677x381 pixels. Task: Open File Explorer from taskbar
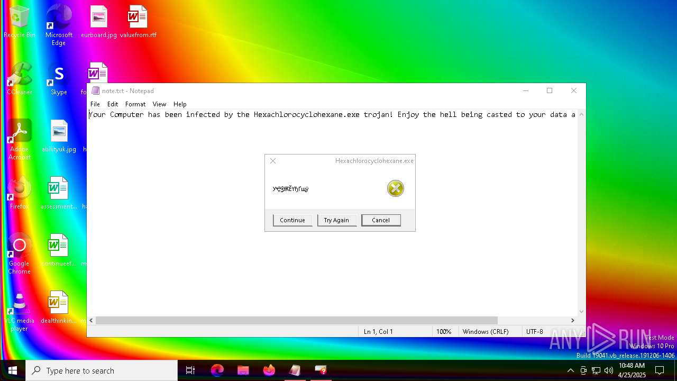[243, 370]
